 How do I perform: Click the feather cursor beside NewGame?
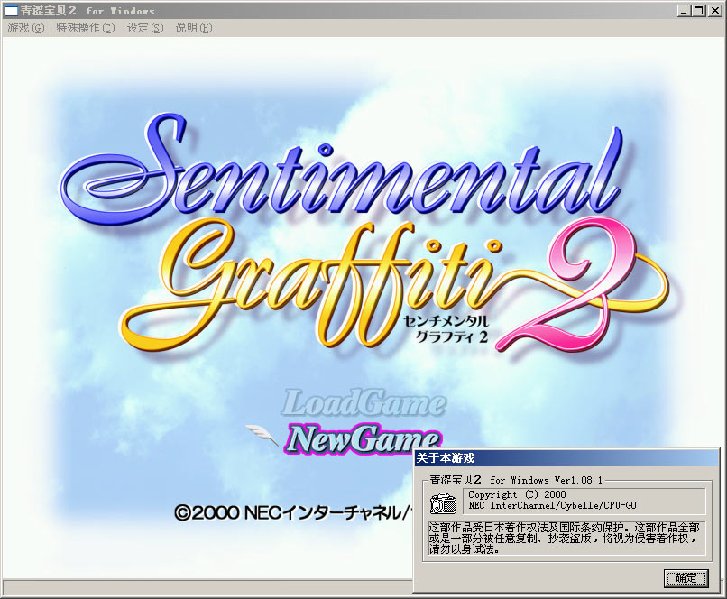click(264, 434)
